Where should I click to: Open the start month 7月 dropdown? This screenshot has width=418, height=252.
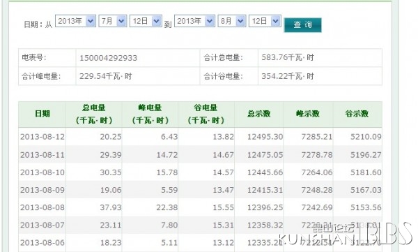(112, 21)
